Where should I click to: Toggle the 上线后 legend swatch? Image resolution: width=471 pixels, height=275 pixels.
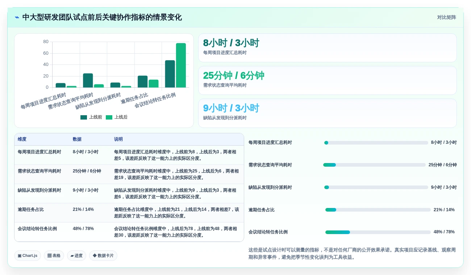tap(109, 117)
